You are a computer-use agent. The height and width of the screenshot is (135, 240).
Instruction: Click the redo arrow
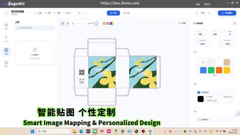[x=85, y=13]
